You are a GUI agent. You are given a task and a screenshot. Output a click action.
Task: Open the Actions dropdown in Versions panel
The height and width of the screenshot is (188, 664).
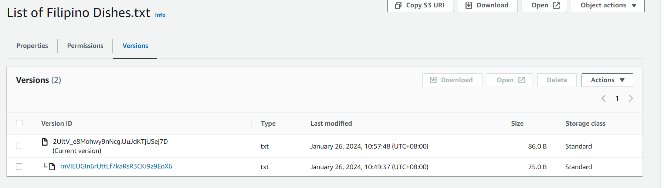point(607,80)
